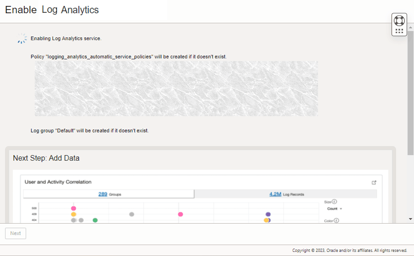Click the loading spinner beside Enabling Log Analytics
Screen dimensions: 414x256
click(22, 39)
